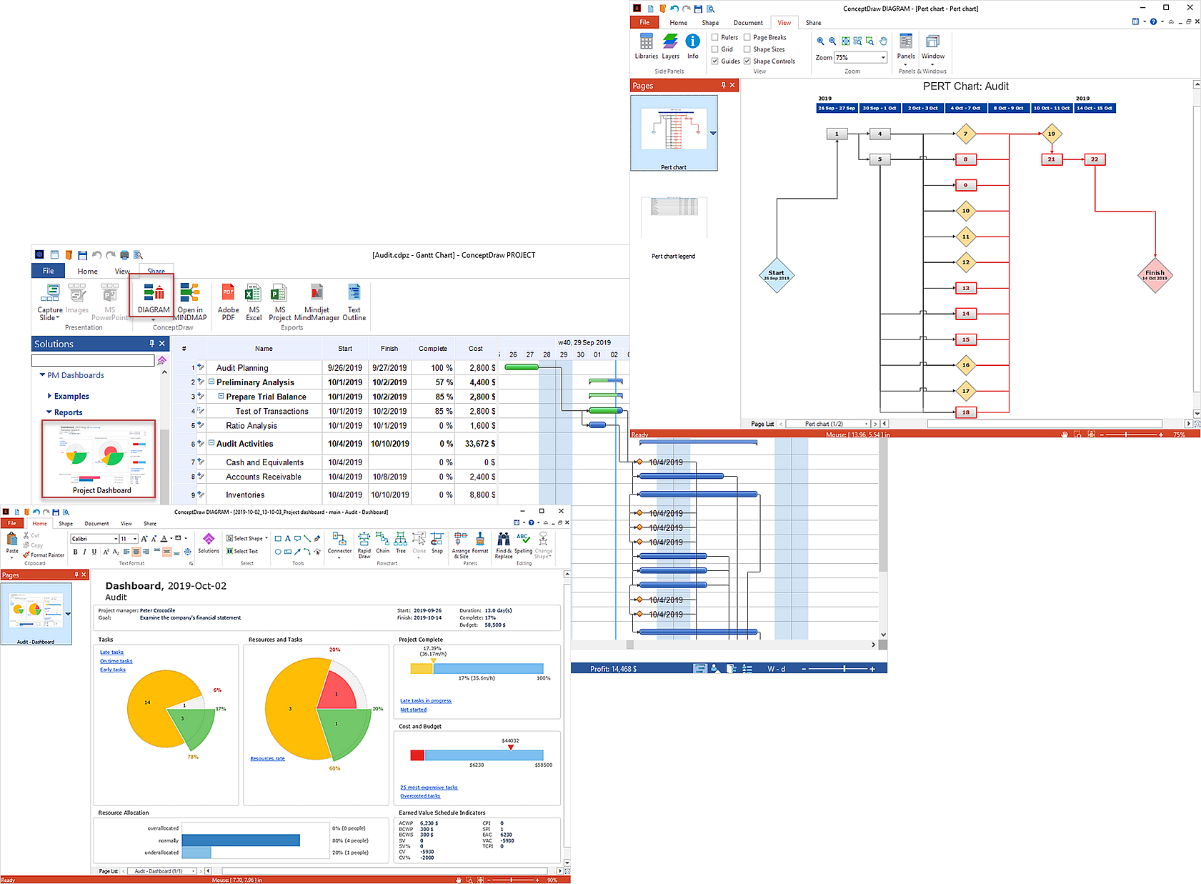Screen dimensions: 1201x884
Task: Open 25 most expensive tasks link
Action: point(429,788)
